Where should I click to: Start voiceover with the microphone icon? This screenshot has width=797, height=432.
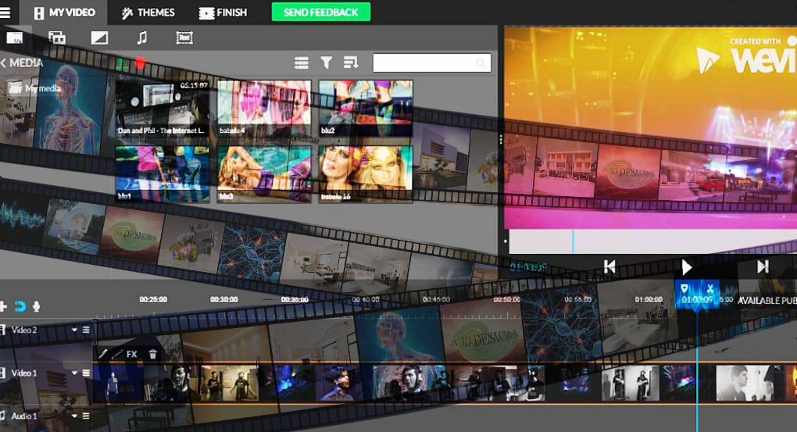tap(37, 306)
